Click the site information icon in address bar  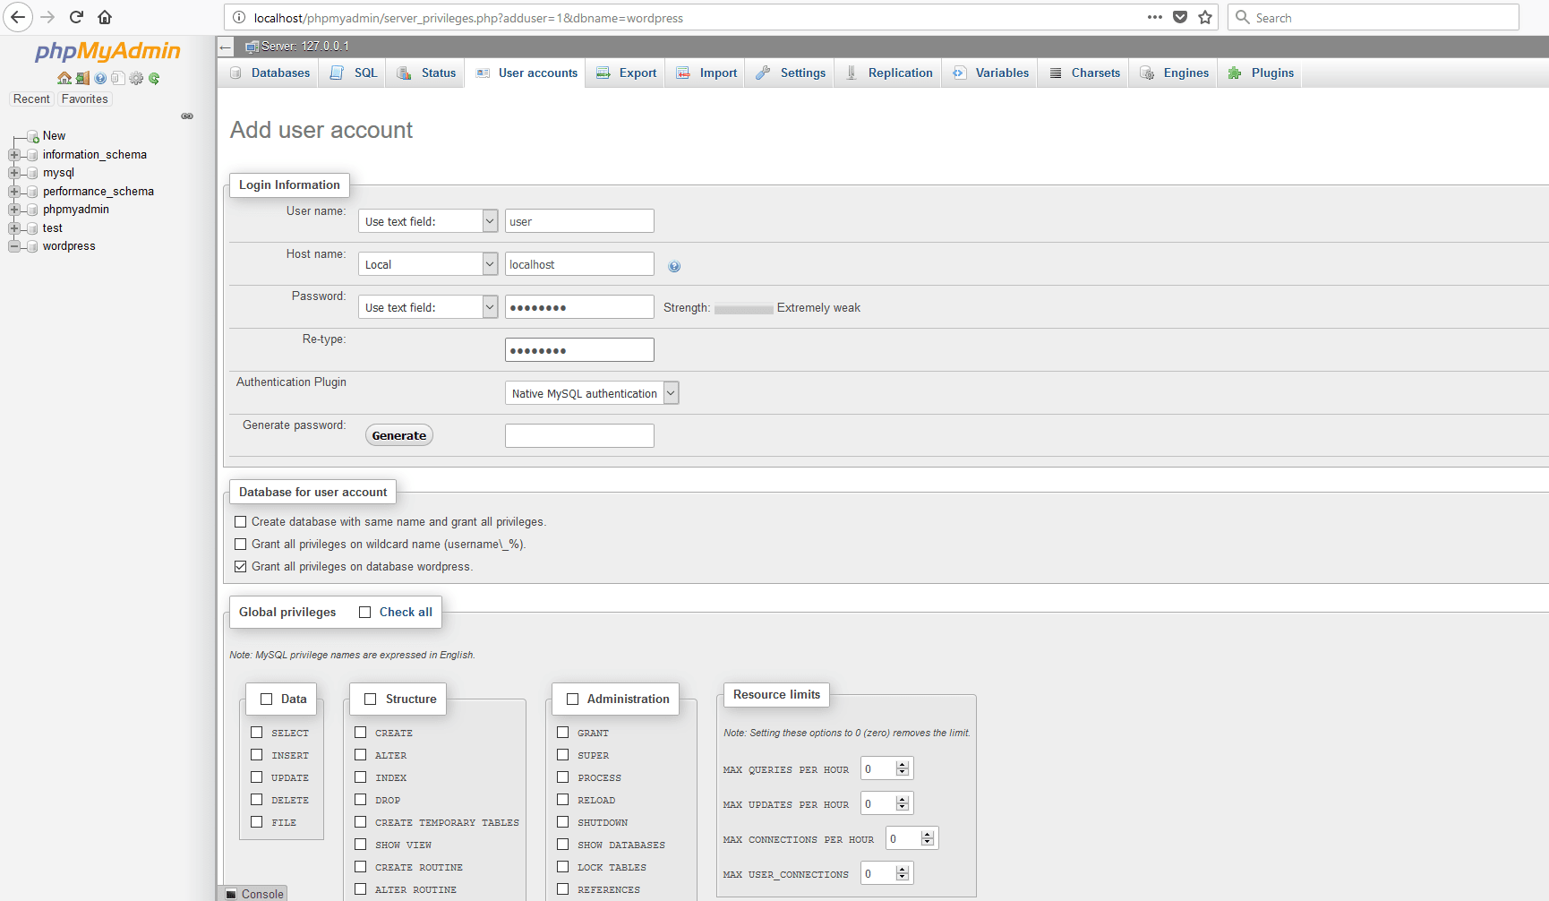coord(239,17)
